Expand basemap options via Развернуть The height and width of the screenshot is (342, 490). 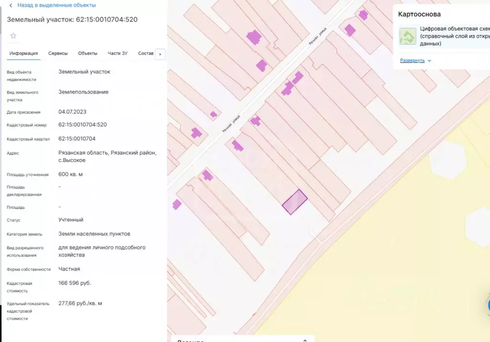point(415,61)
